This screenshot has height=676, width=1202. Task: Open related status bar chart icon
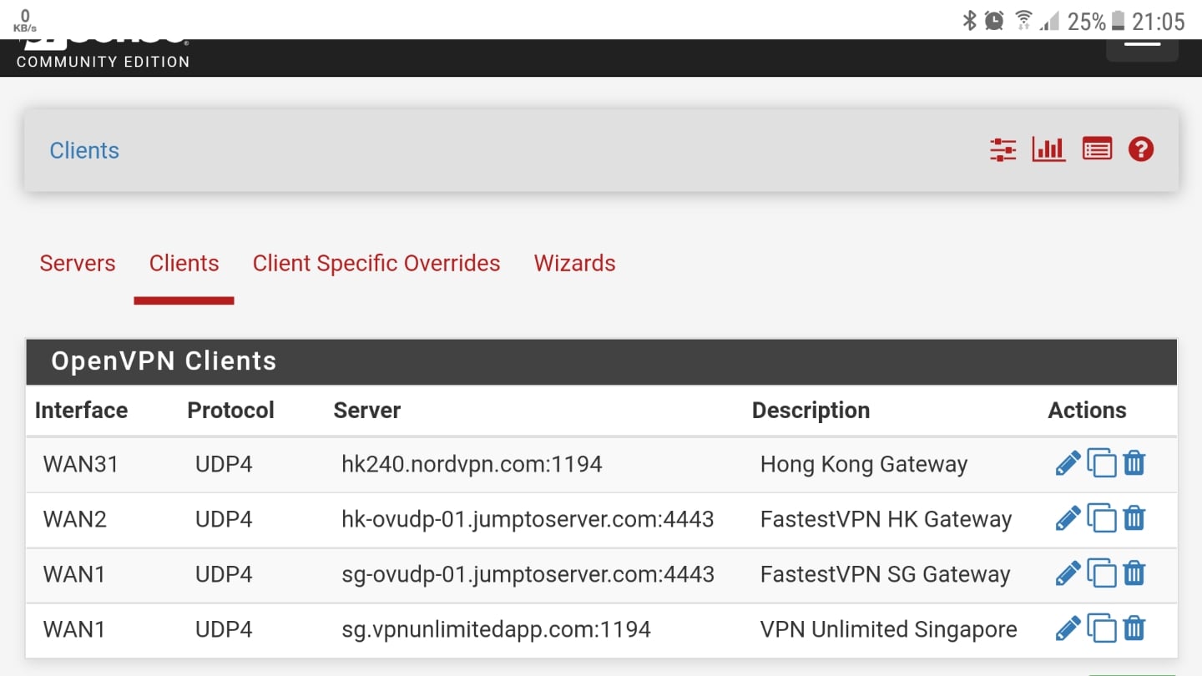[x=1049, y=150]
